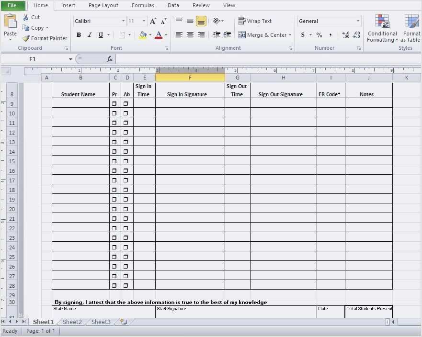Select the Format Painter tool
Viewport: 422px width, 337px height.
(44, 38)
